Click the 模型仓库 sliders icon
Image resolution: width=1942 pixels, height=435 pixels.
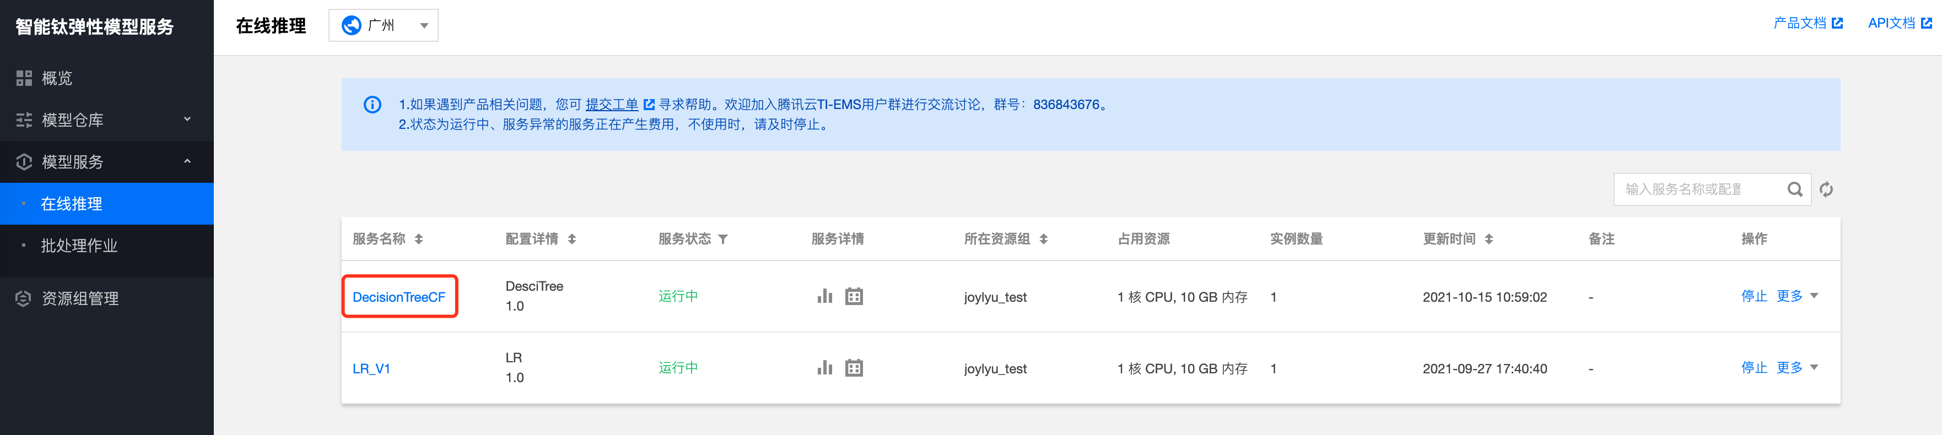[x=24, y=120]
